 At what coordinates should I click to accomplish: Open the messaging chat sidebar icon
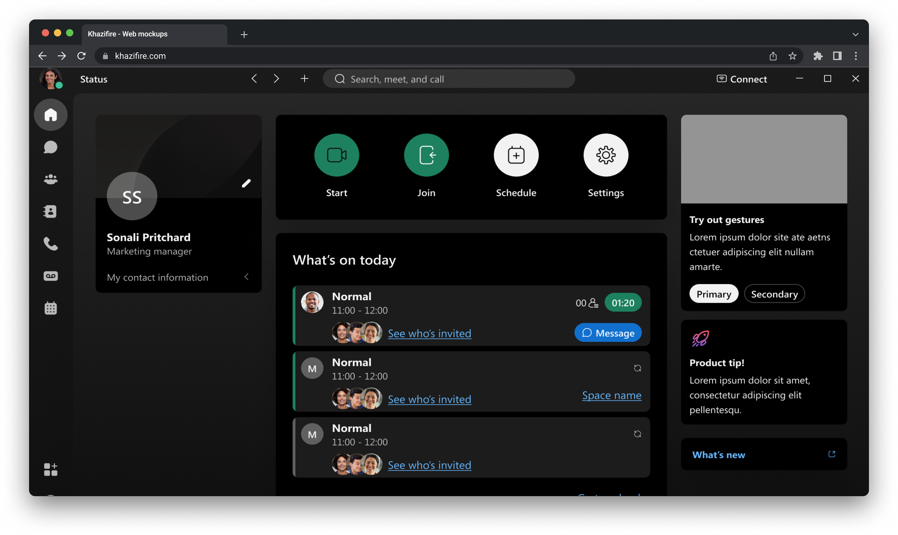click(51, 147)
